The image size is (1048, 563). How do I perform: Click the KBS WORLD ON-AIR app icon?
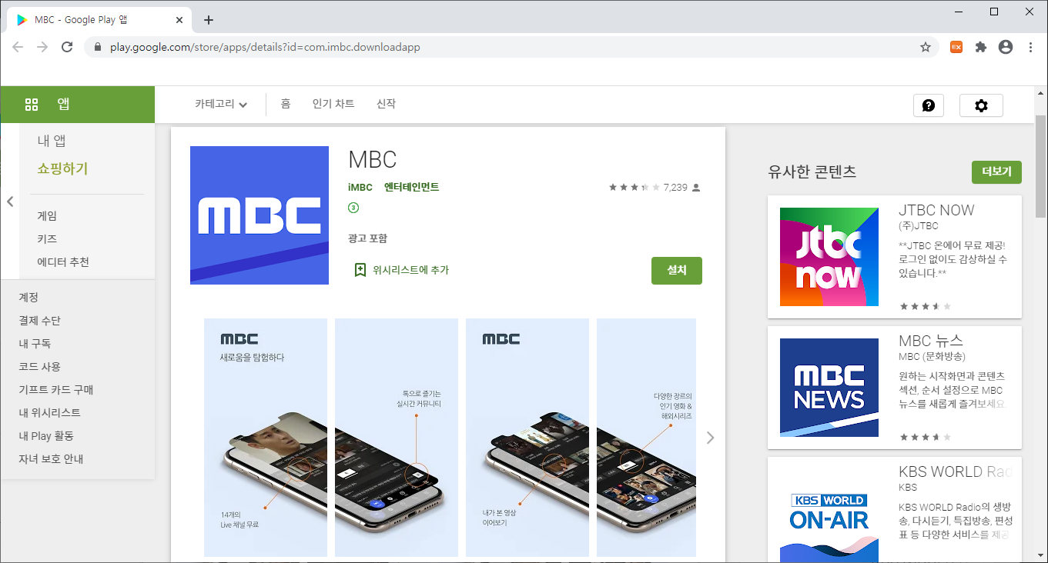point(829,516)
